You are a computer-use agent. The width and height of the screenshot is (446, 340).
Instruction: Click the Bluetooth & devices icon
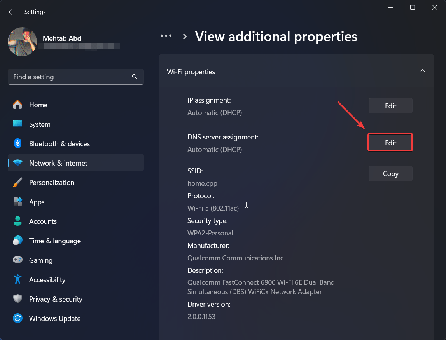(x=17, y=143)
